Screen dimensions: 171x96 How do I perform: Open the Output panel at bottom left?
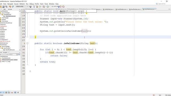2,95
